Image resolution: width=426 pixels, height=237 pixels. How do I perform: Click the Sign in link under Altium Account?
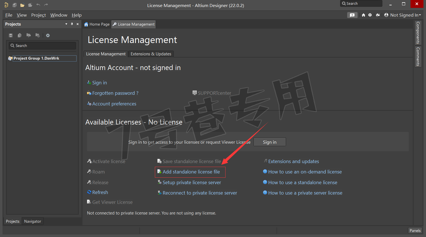coord(100,83)
